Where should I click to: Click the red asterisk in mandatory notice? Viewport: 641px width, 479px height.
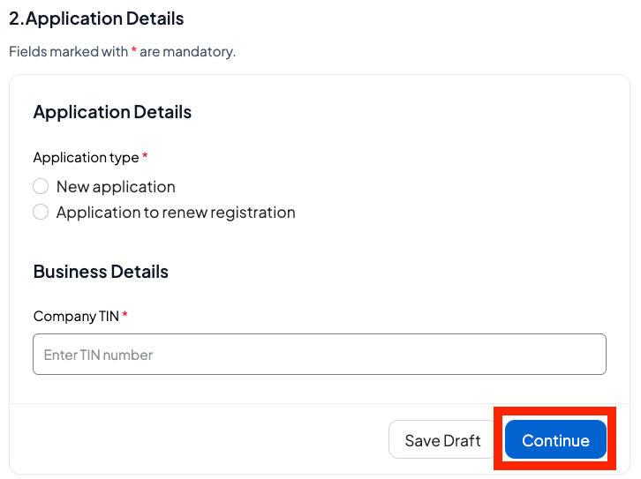134,50
